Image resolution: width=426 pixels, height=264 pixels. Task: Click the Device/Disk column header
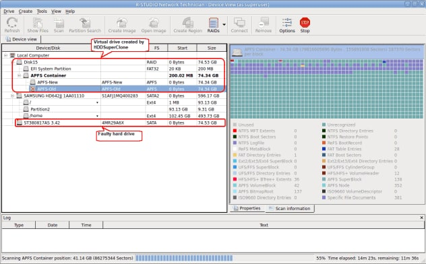point(48,48)
